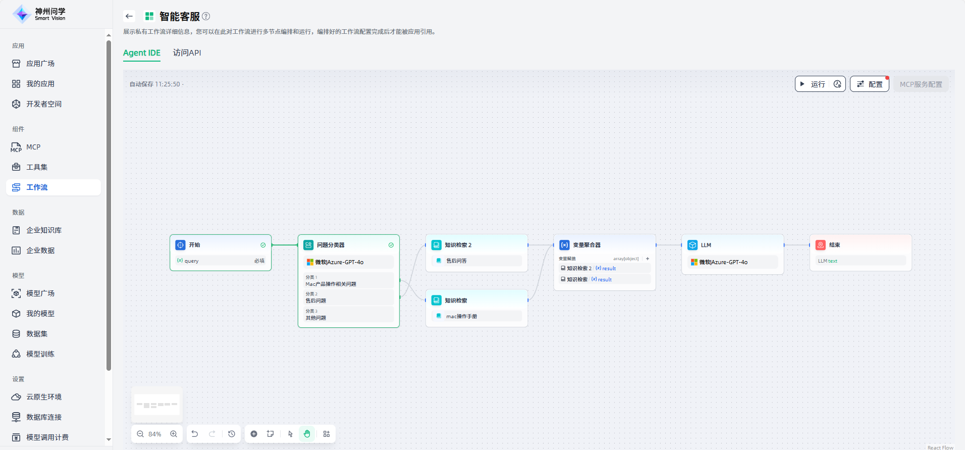Click the add node plus icon
The image size is (965, 450).
[254, 434]
